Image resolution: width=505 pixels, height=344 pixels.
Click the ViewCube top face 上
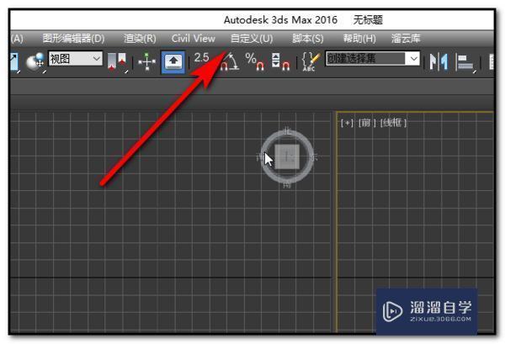287,156
